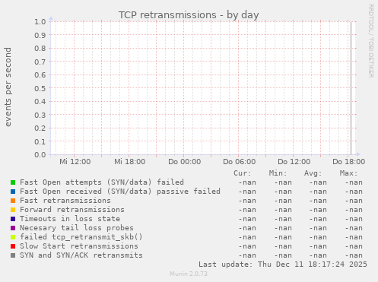This screenshot has height=282, width=378.
Task: Click the 'Forward retransmissions' legend label
Action: 72,210
